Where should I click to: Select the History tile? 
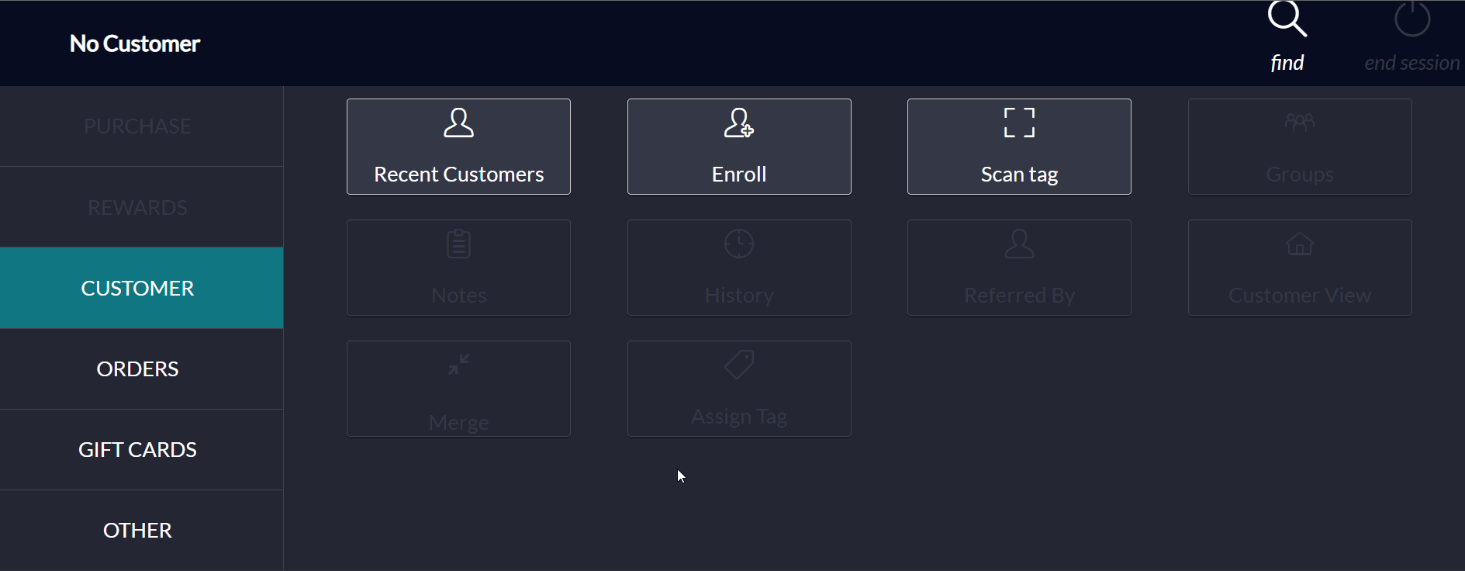click(739, 268)
